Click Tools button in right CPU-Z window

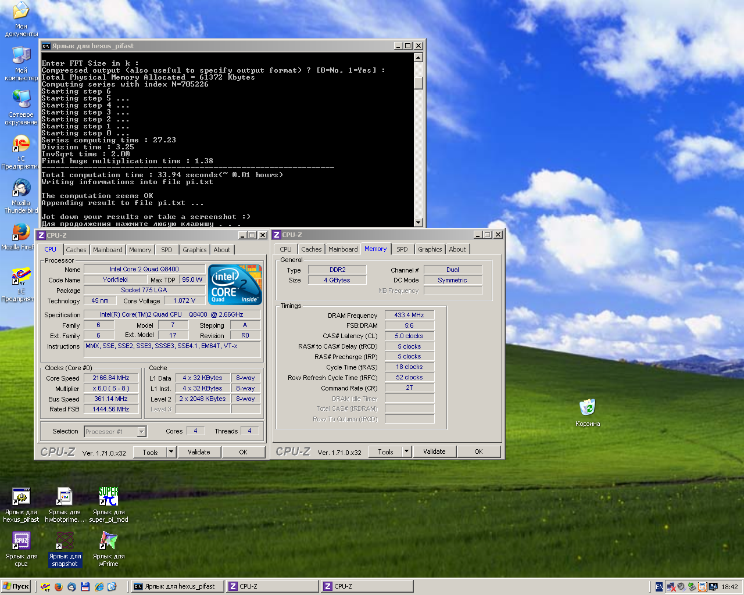click(x=385, y=451)
